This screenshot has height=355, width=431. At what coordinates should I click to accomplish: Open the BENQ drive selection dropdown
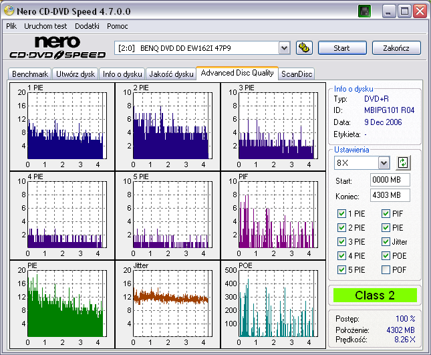click(x=285, y=48)
